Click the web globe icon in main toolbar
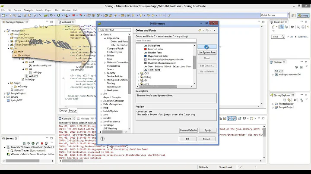The image size is (311, 174). coord(128,15)
